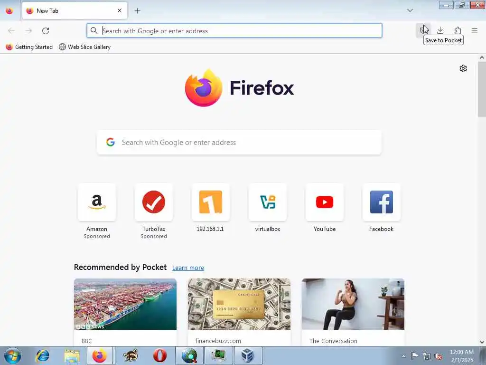
Task: Open the raccoon app taskbar icon
Action: [131, 355]
